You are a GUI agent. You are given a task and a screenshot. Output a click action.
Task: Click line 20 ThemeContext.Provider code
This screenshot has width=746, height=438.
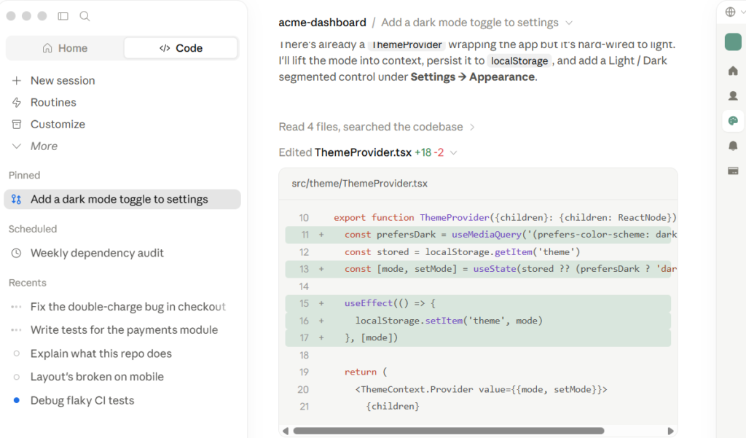coord(481,389)
